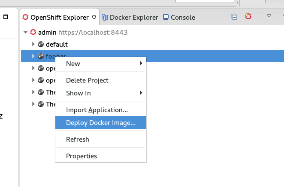284x187 pixels.
Task: Open Properties from the context menu
Action: pyautogui.click(x=82, y=156)
